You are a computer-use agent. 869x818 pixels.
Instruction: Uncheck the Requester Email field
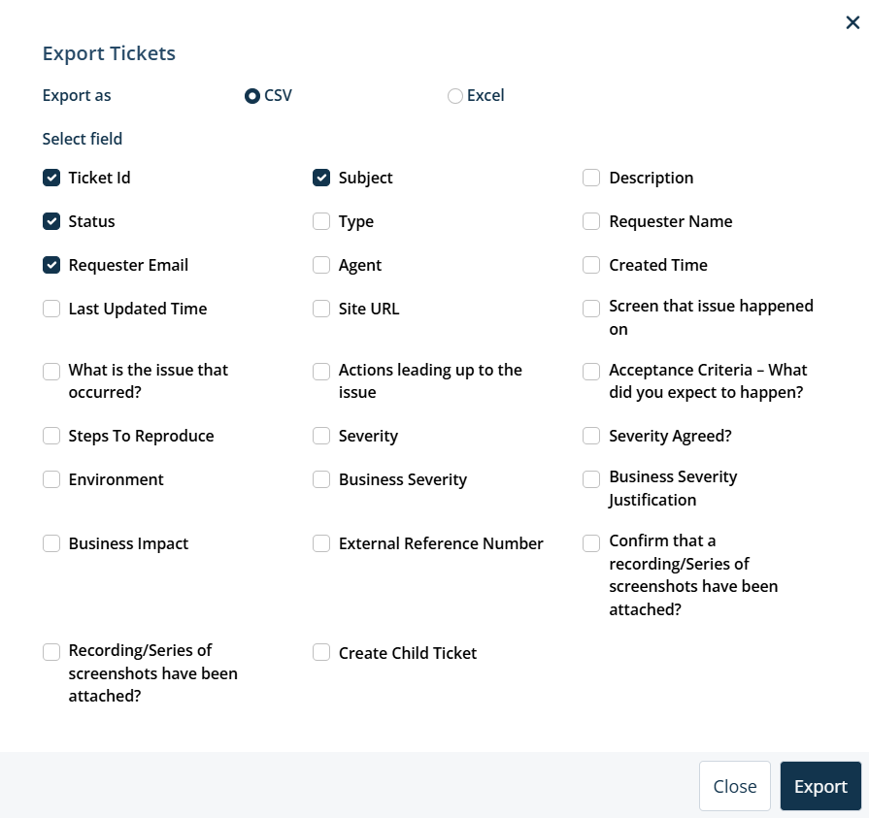(x=51, y=265)
